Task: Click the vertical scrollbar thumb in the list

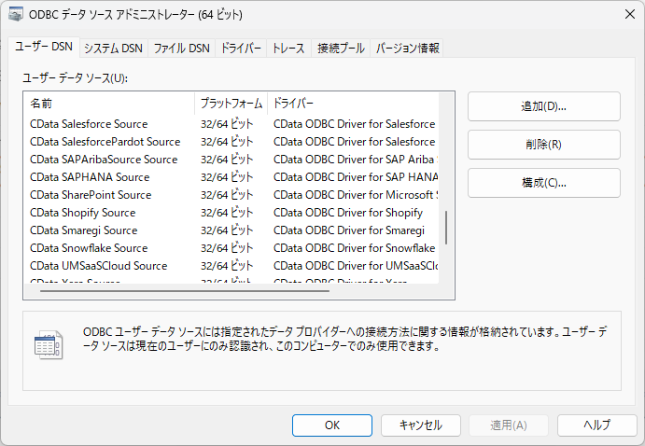Action: coord(446,228)
